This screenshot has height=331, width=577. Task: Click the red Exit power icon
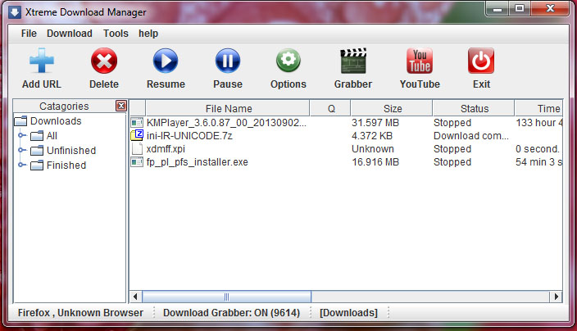click(x=481, y=61)
